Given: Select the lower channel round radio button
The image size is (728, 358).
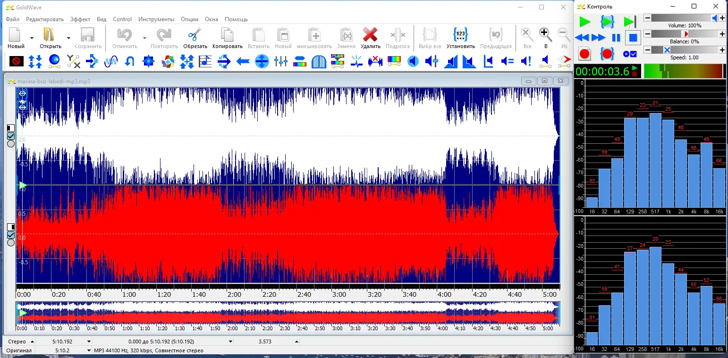Looking at the screenshot, I should click(11, 243).
